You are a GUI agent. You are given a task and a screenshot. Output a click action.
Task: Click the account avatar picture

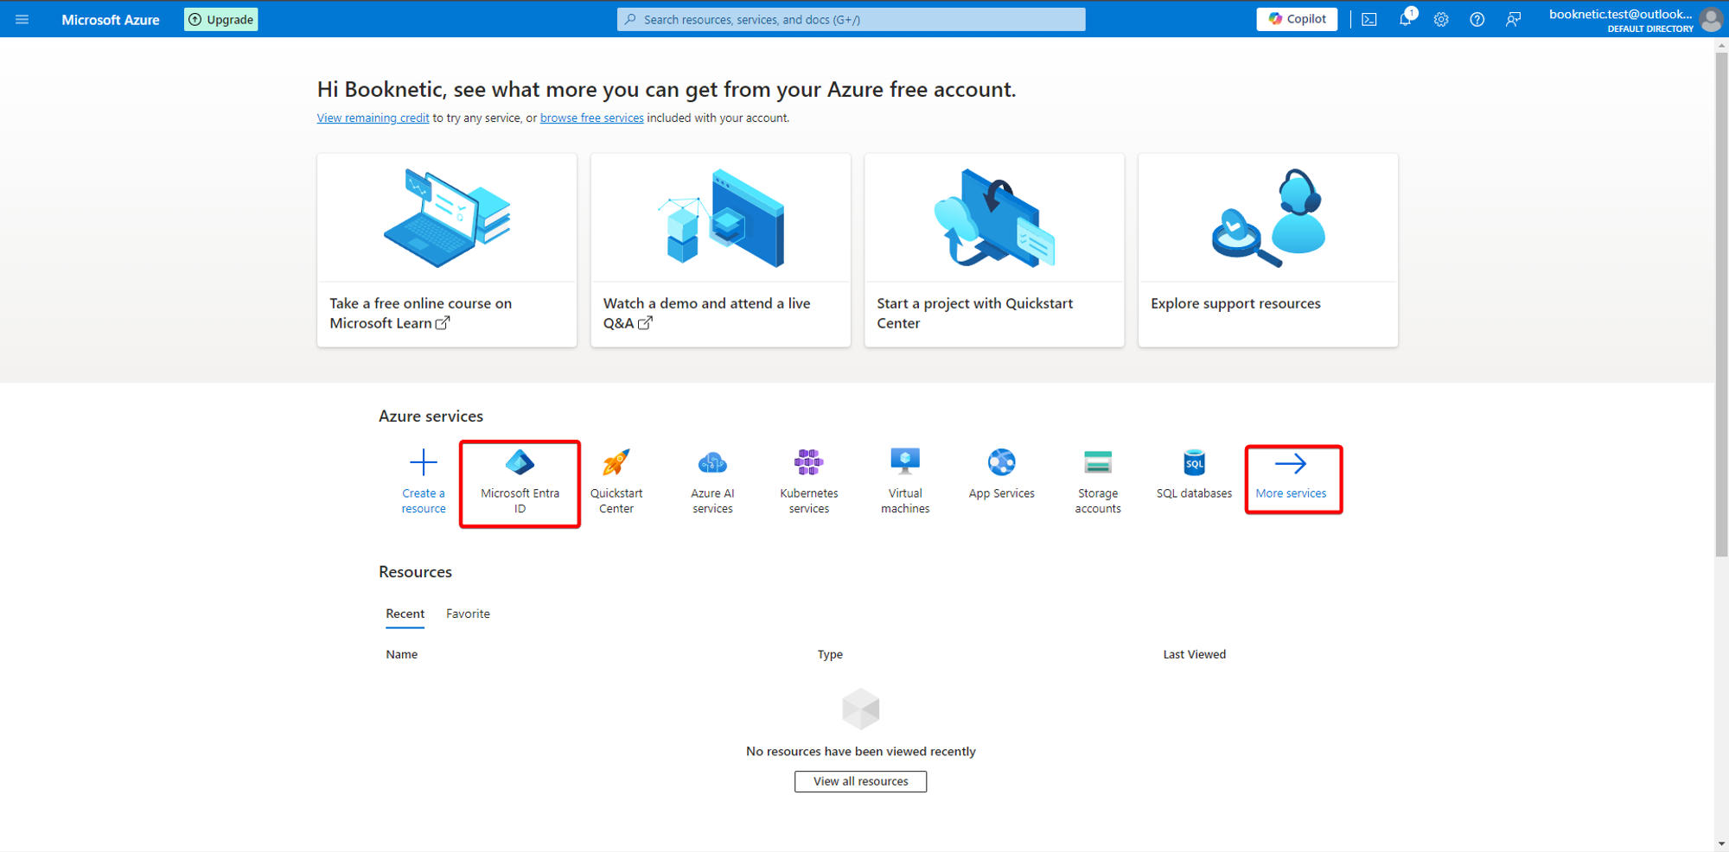pos(1710,19)
